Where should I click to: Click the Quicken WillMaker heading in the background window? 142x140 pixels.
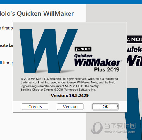click(x=37, y=13)
